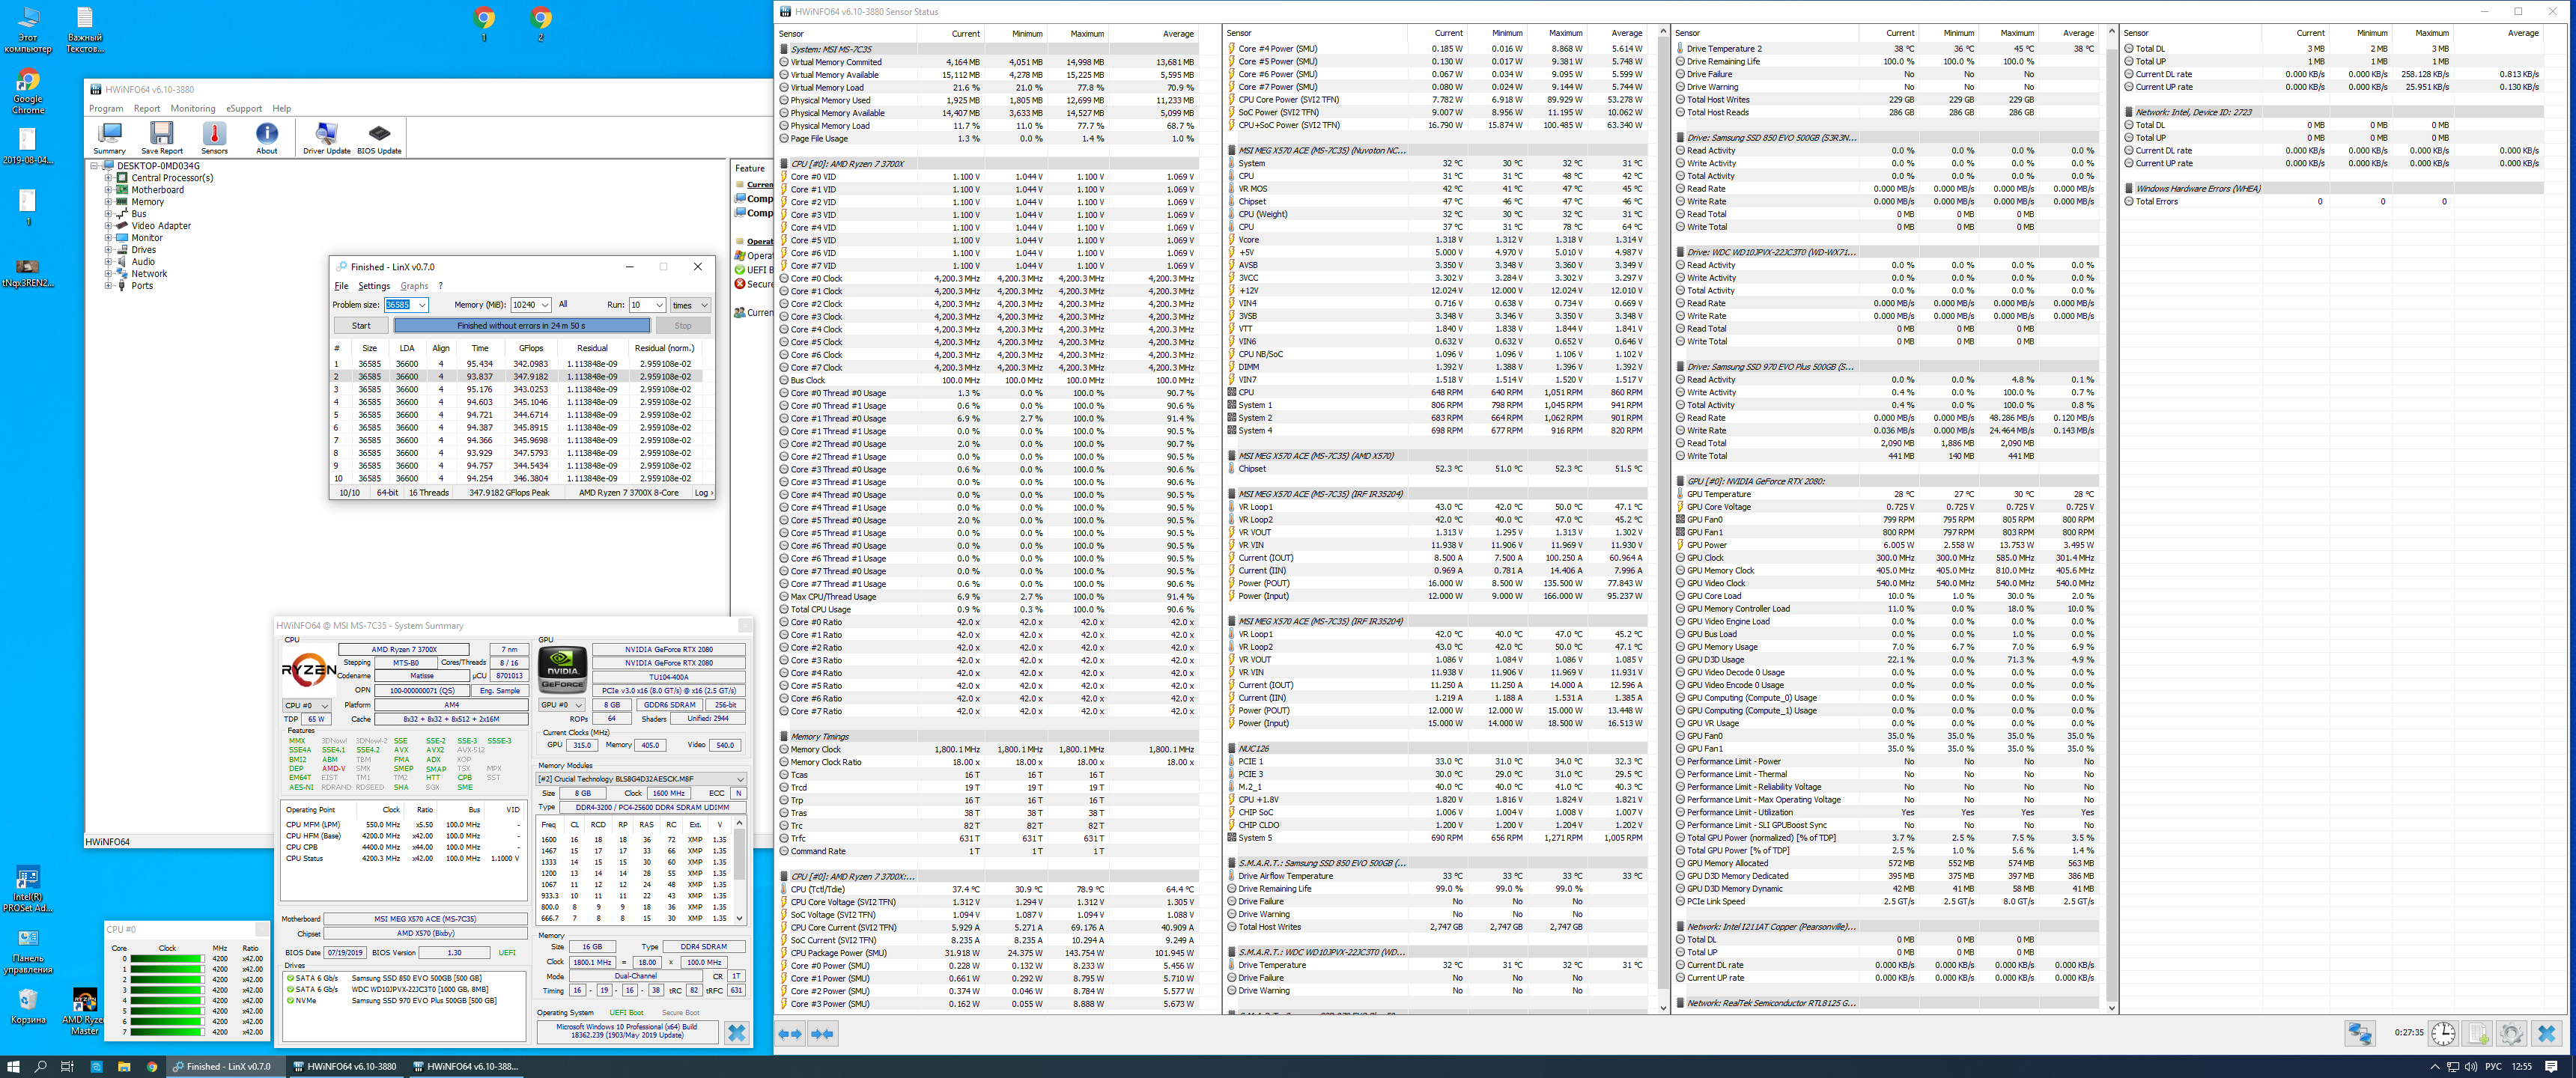The image size is (2576, 1078).
Task: Collapse the DESKTOP-0MD034G root tree node
Action: (x=94, y=166)
